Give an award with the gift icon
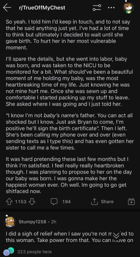 132,202
